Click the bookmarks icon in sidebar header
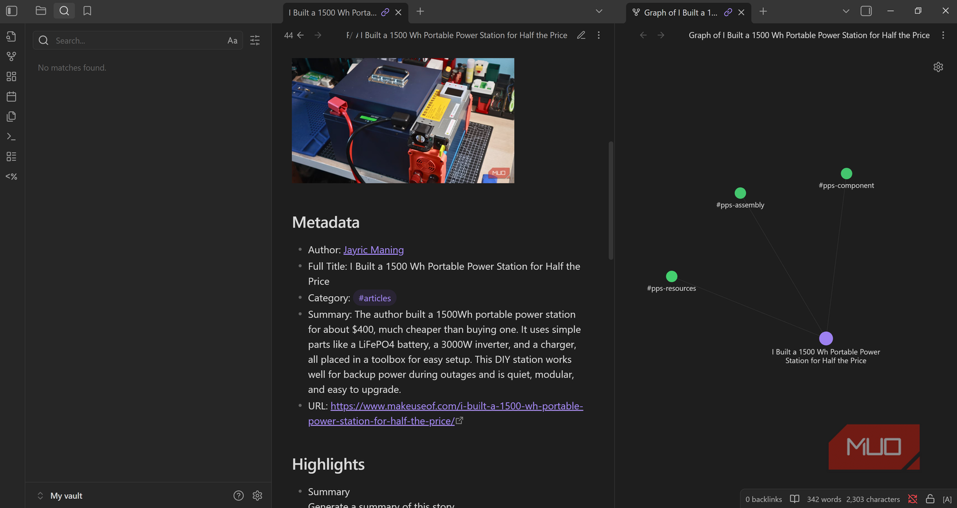This screenshot has height=508, width=957. (x=87, y=11)
